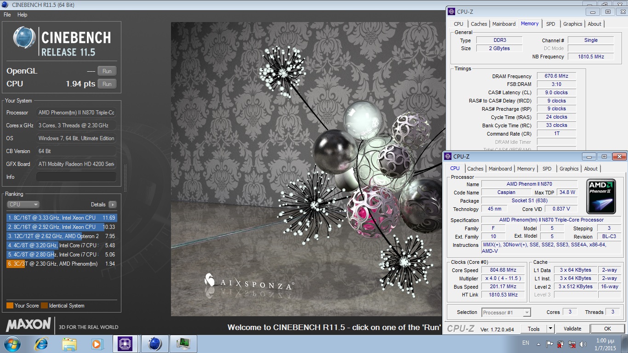The width and height of the screenshot is (628, 353).
Task: Run the CPU benchmark
Action: tap(107, 84)
